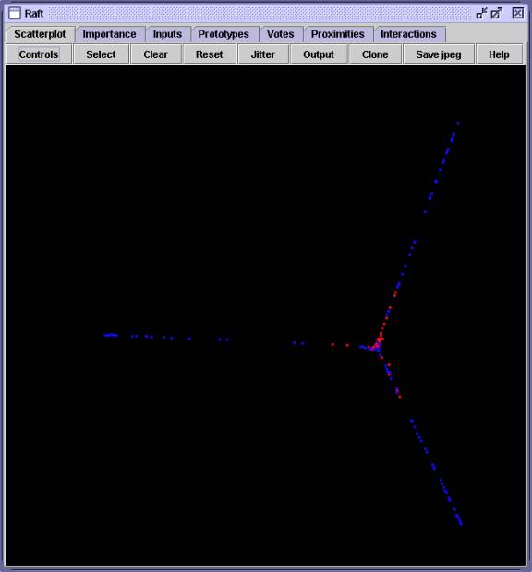Clear the current selection with the Clear button
Screen dimensions: 532x572
tap(155, 54)
